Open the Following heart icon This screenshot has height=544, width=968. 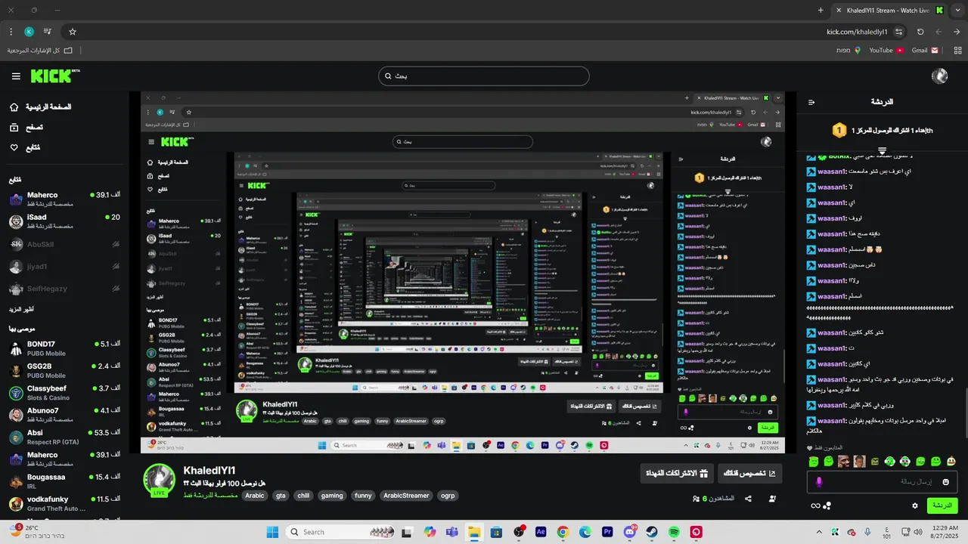coord(14,147)
